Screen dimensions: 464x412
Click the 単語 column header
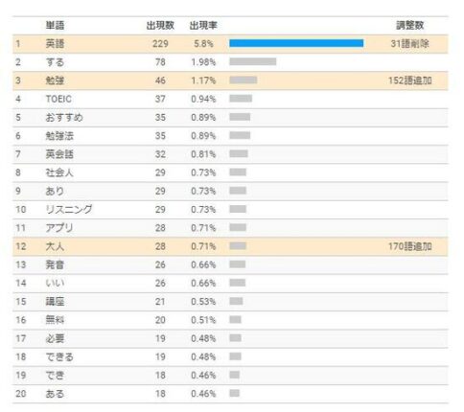click(x=55, y=25)
